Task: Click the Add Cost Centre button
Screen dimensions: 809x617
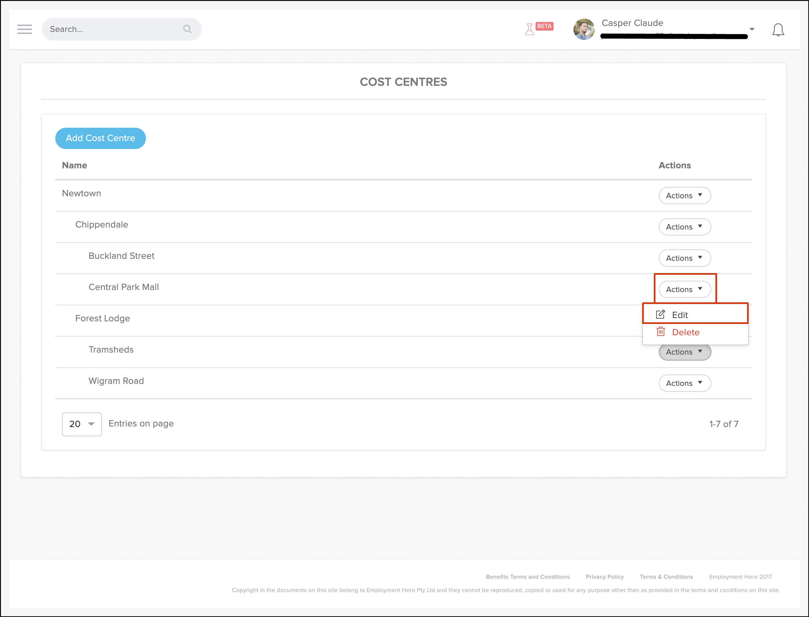Action: coord(100,138)
